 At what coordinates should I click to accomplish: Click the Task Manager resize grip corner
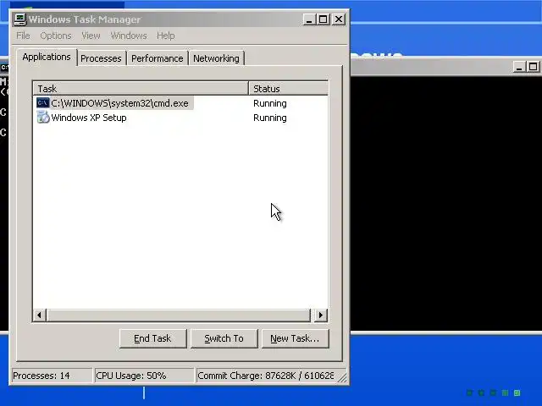click(x=342, y=378)
